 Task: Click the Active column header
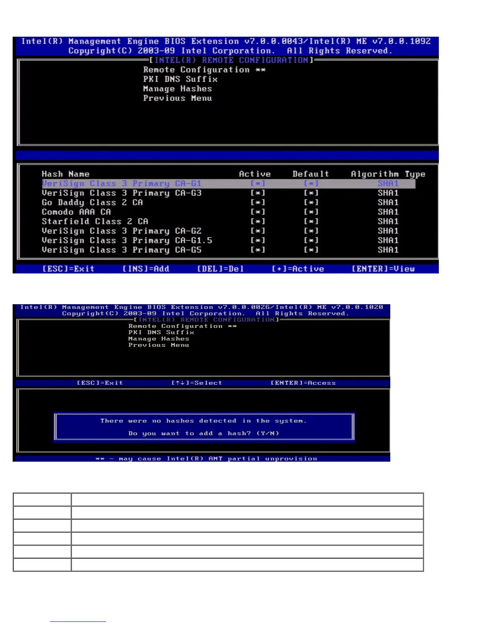255,174
